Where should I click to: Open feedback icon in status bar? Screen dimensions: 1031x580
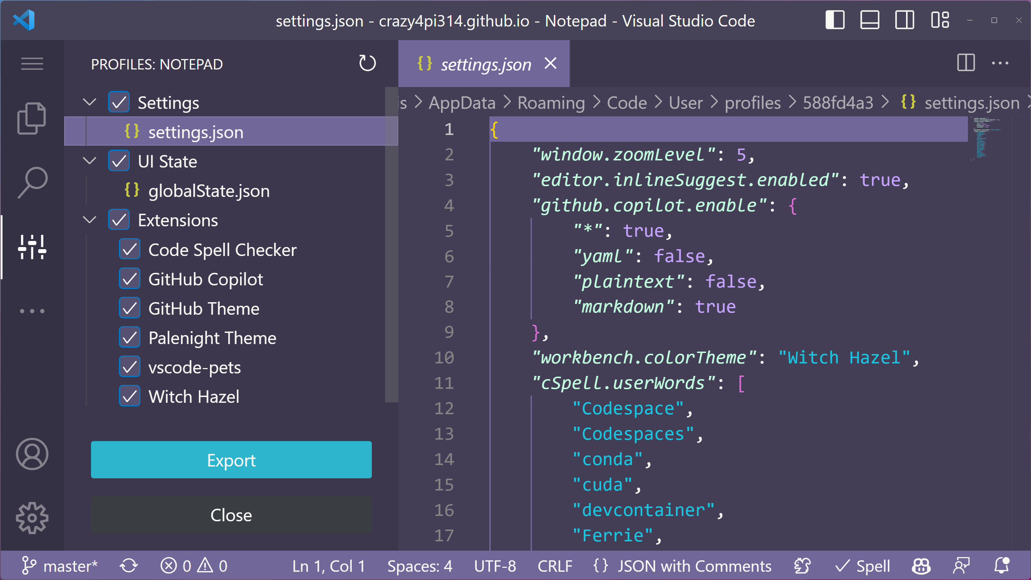coord(961,566)
